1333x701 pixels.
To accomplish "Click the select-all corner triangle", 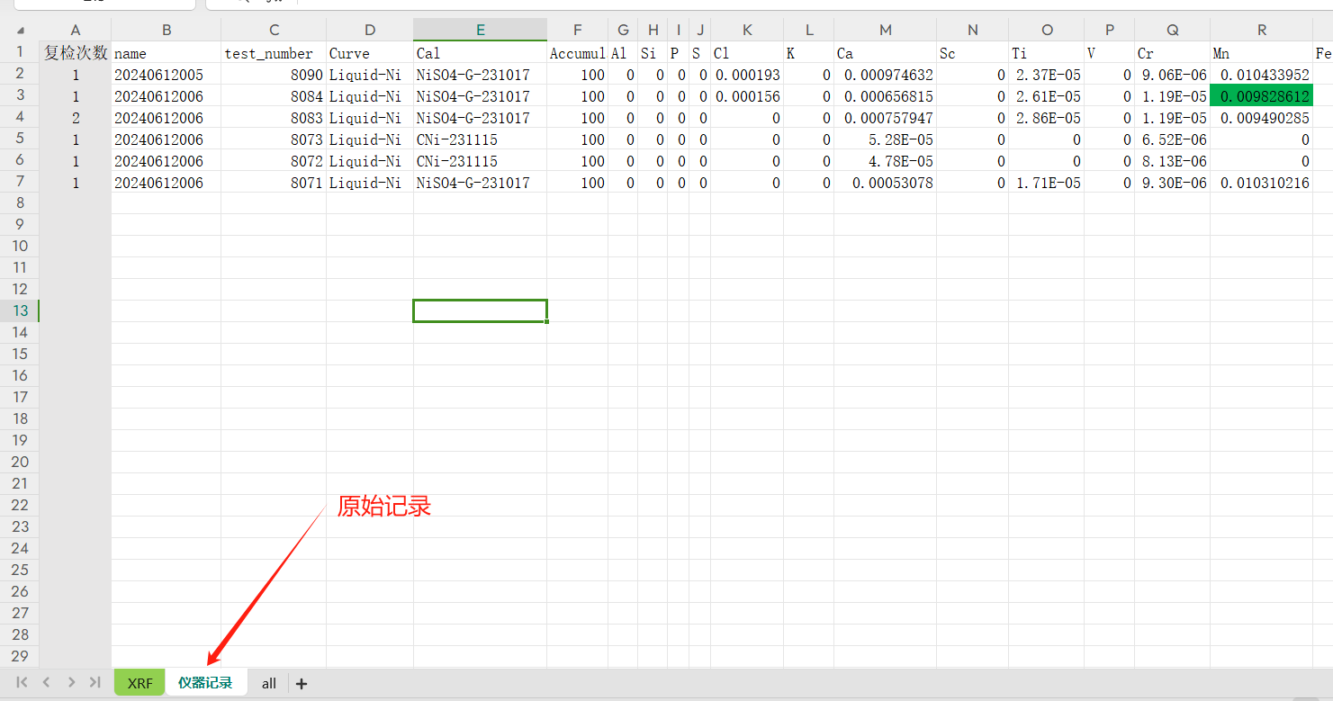I will tap(20, 30).
